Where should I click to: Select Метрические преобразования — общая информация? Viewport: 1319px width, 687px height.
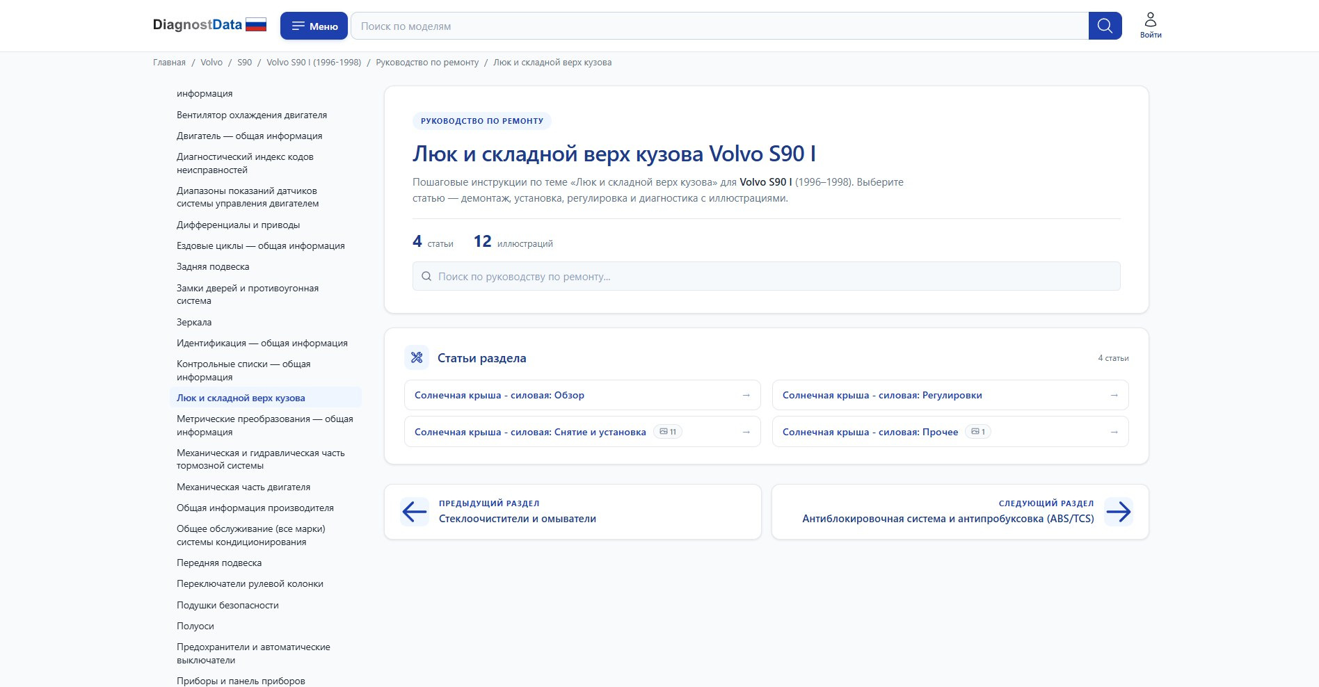click(265, 425)
